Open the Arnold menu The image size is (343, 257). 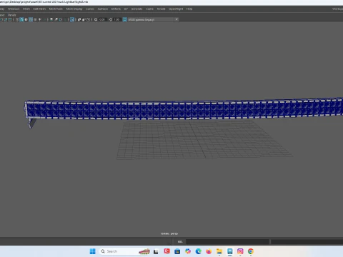tap(161, 9)
